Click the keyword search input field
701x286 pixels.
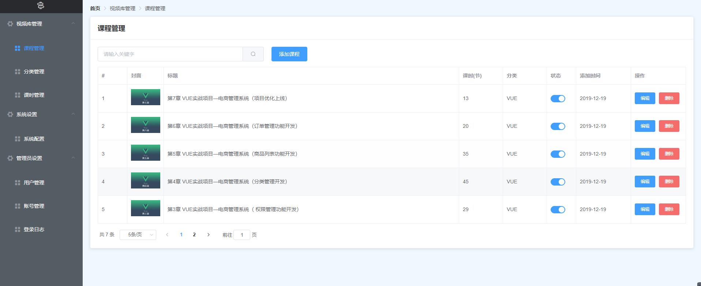click(x=170, y=54)
